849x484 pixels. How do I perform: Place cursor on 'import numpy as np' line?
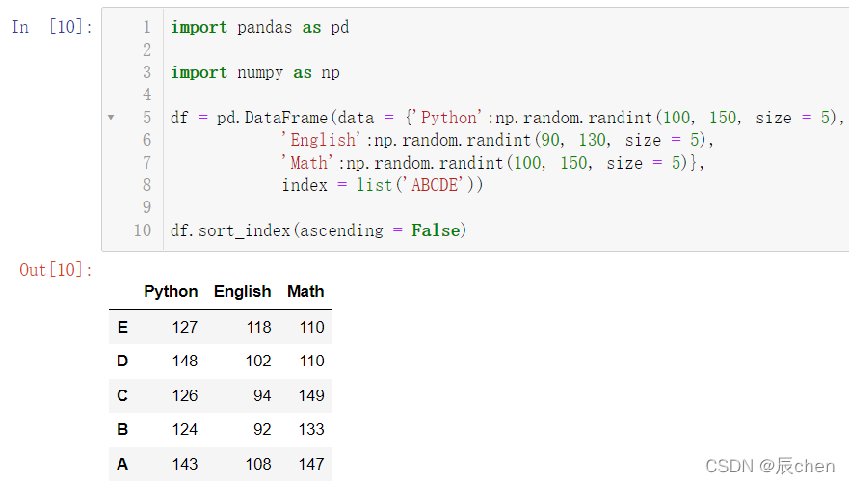click(x=255, y=72)
